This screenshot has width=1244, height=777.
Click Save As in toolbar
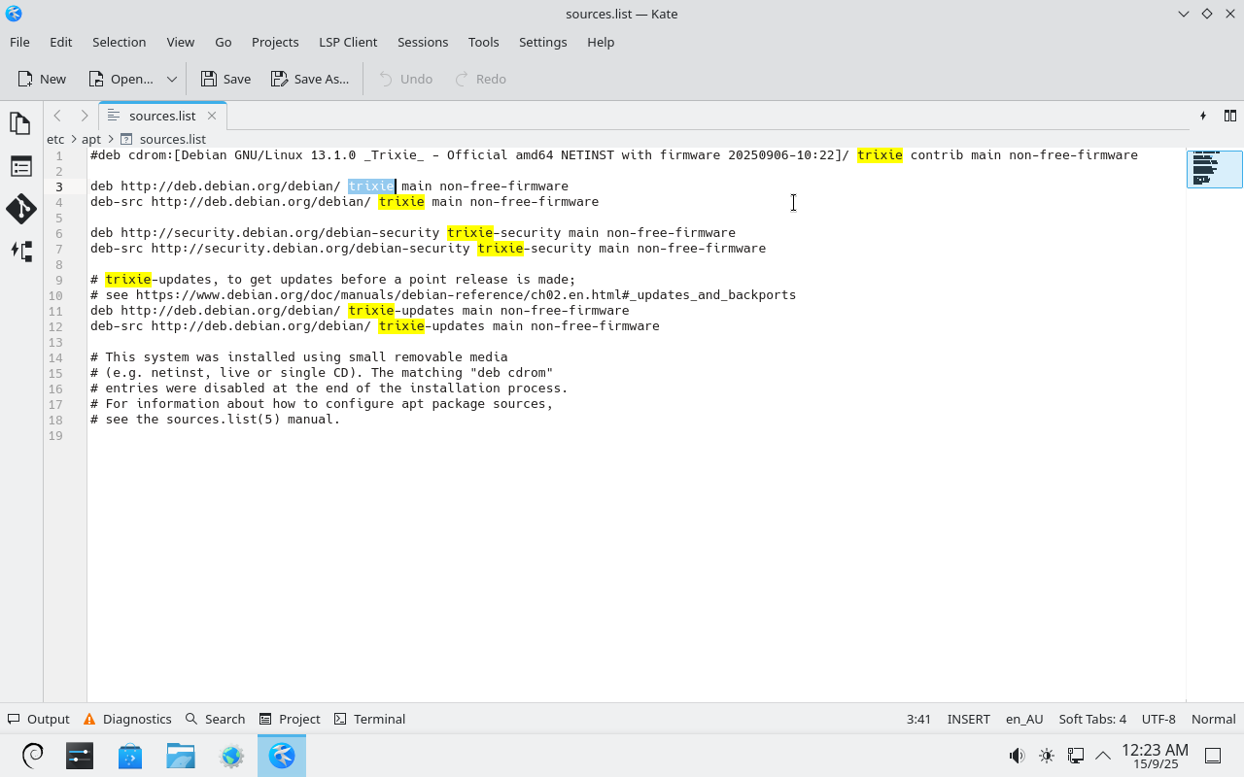310,79
